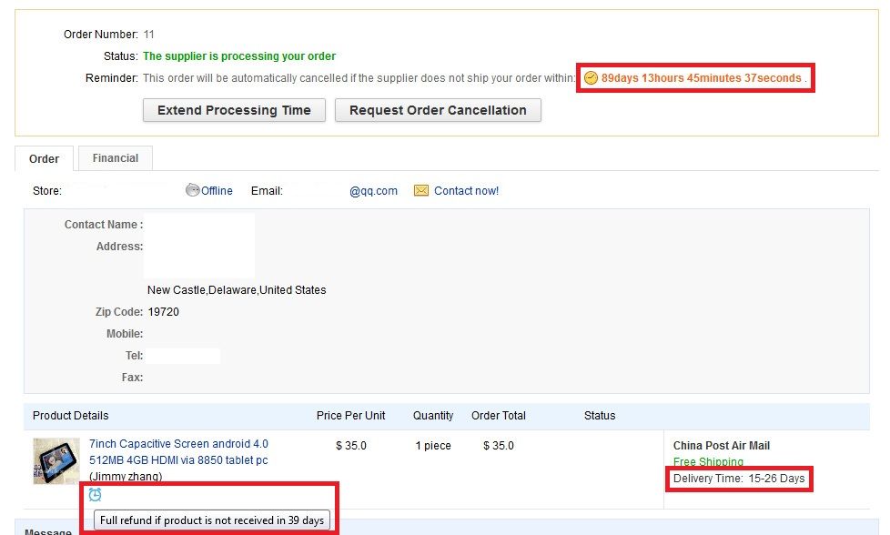Click the envelope icon beside Contact now
This screenshot has height=535, width=890.
[x=421, y=191]
